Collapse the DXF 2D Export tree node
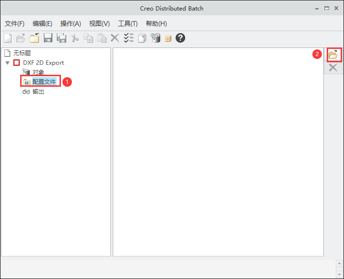The height and width of the screenshot is (279, 344). pyautogui.click(x=8, y=63)
